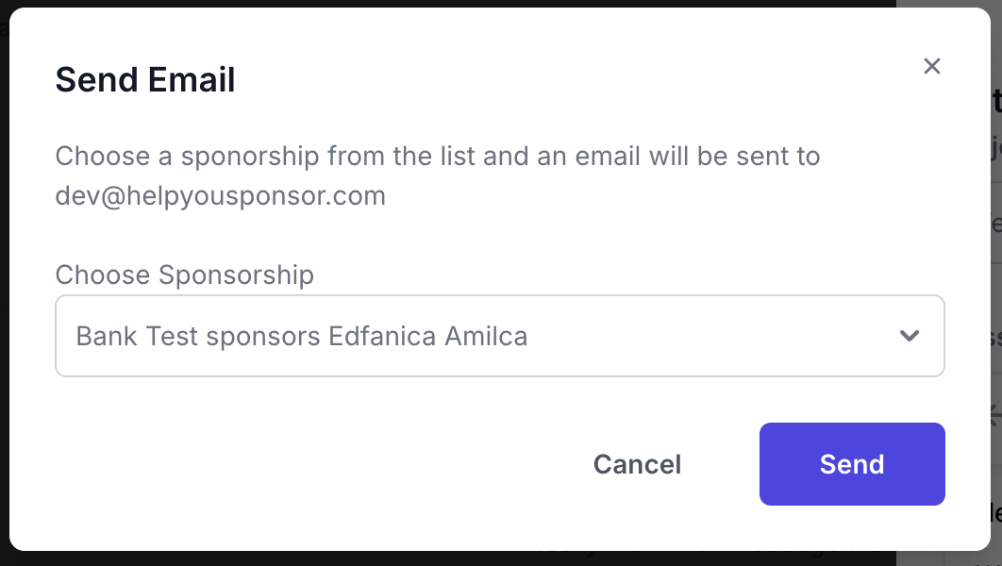Click the word 'Edfanica' in the sponsorship selector
The height and width of the screenshot is (566, 1002).
[x=382, y=336]
